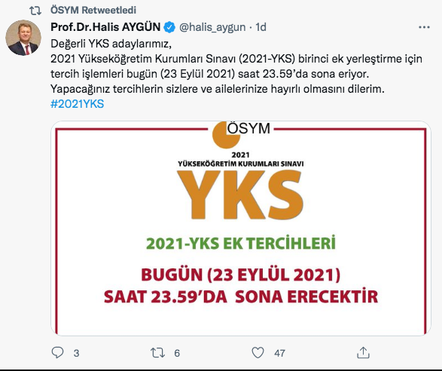Click the ÖSYM logo in the image
442x371 pixels.
(x=241, y=133)
